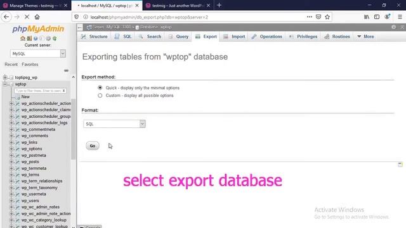Open wp_comments table icon in tree
This screenshot has height=228, width=406.
pyautogui.click(x=18, y=136)
